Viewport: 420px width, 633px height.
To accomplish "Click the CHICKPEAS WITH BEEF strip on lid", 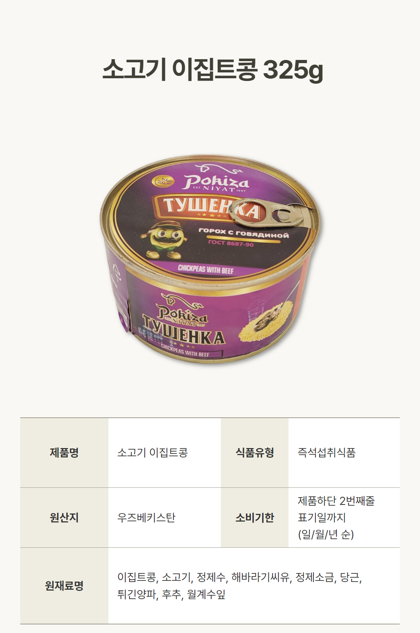I will 205,269.
